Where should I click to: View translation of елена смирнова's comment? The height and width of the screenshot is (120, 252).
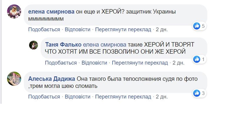(123, 29)
